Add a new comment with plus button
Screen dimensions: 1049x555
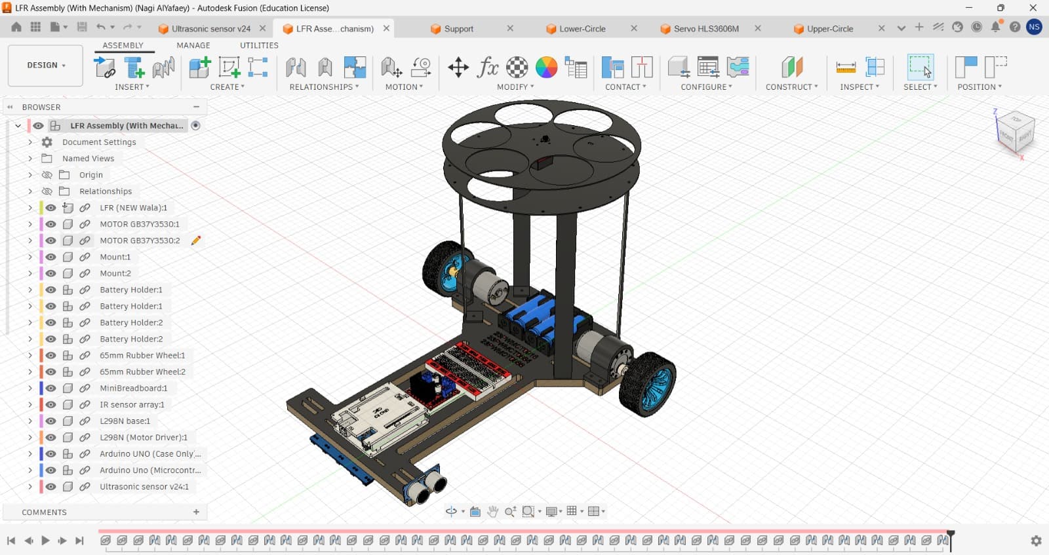coord(196,512)
